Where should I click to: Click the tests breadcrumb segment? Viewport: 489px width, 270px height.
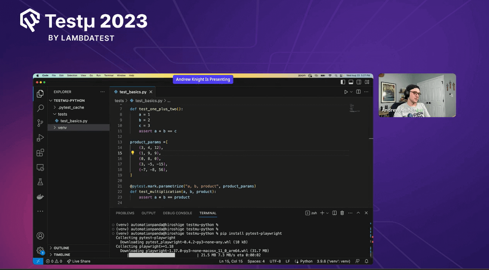click(x=119, y=101)
